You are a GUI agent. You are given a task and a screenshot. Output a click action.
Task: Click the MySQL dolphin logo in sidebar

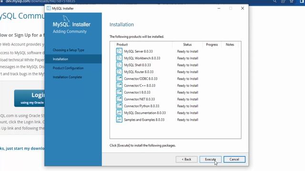pyautogui.click(x=66, y=19)
